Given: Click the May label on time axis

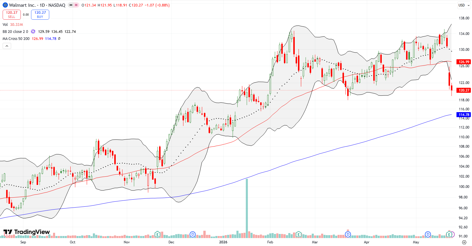Looking at the screenshot, I should (416, 242).
